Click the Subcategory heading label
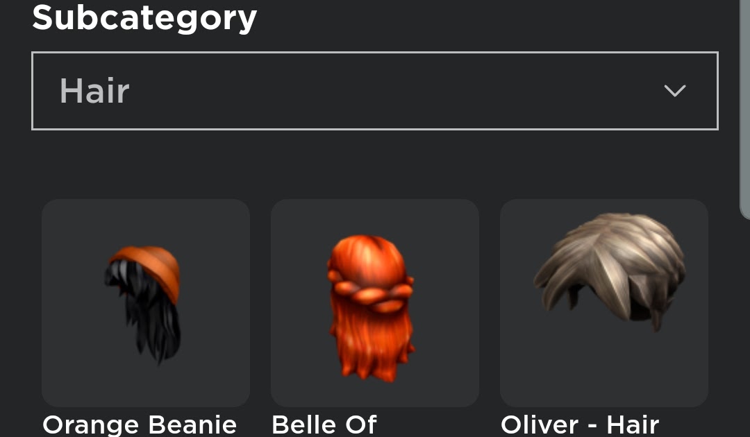 click(144, 18)
